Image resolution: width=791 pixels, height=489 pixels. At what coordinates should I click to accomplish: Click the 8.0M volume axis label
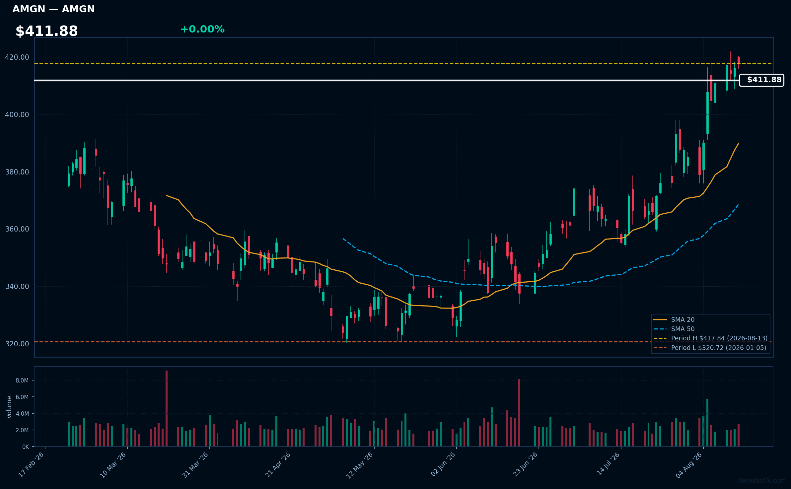pyautogui.click(x=22, y=381)
